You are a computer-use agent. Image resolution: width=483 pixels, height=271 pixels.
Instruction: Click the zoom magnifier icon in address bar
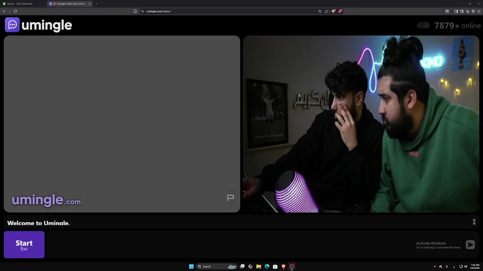(x=320, y=11)
